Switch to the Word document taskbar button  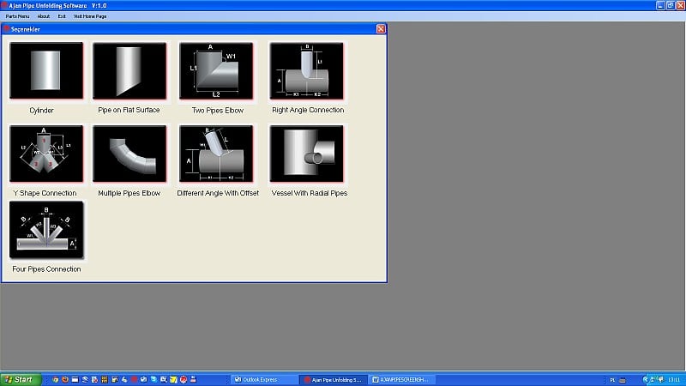pyautogui.click(x=403, y=379)
